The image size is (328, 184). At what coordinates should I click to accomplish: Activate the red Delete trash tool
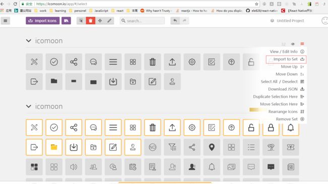coord(90,21)
